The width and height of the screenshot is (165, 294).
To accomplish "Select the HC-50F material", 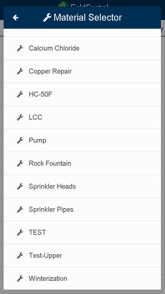I will (82, 94).
